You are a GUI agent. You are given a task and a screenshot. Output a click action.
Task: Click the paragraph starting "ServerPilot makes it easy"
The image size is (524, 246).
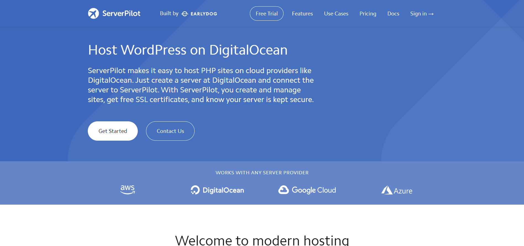201,85
